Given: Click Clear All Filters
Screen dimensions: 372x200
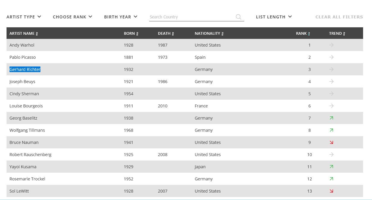Looking at the screenshot, I should 339,17.
